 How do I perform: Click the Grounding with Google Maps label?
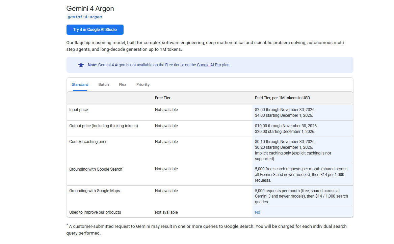[x=95, y=190]
